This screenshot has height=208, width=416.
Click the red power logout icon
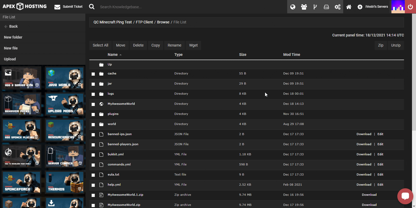click(x=410, y=7)
